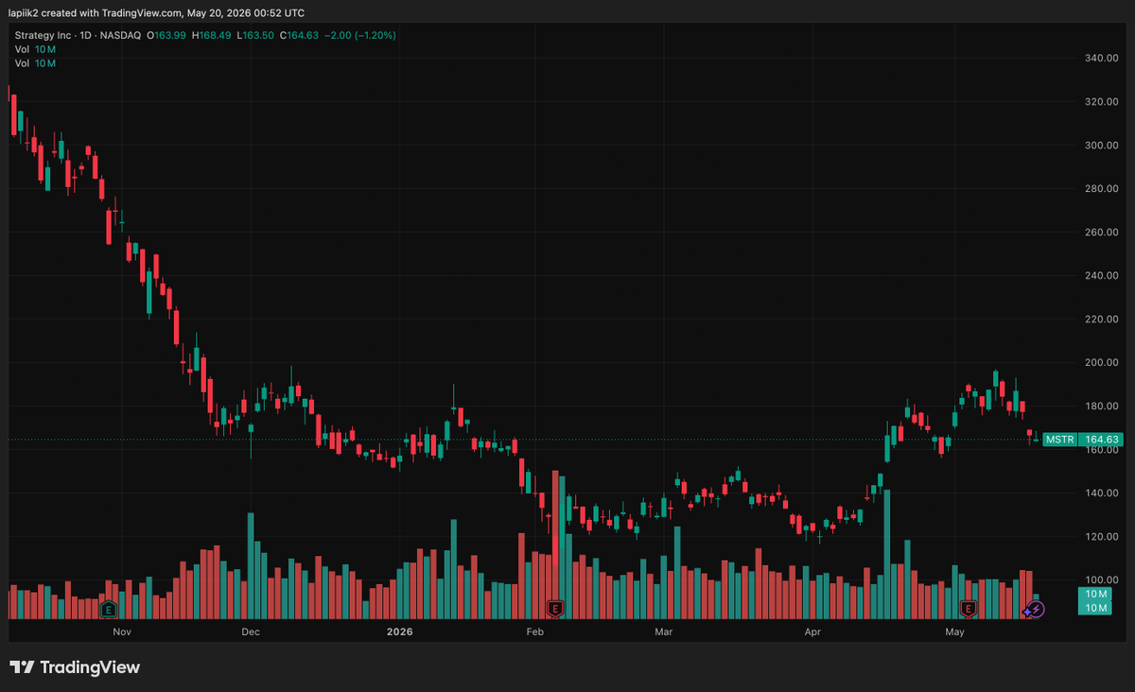Click the Feb label on the time axis
Viewport: 1135px width, 692px height.
coord(534,631)
